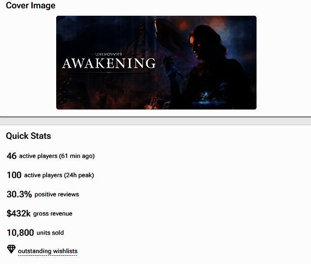Screen dimensions: 311x264
Task: Click the small UNKNOWN 9 logo text
Action: tap(108, 54)
